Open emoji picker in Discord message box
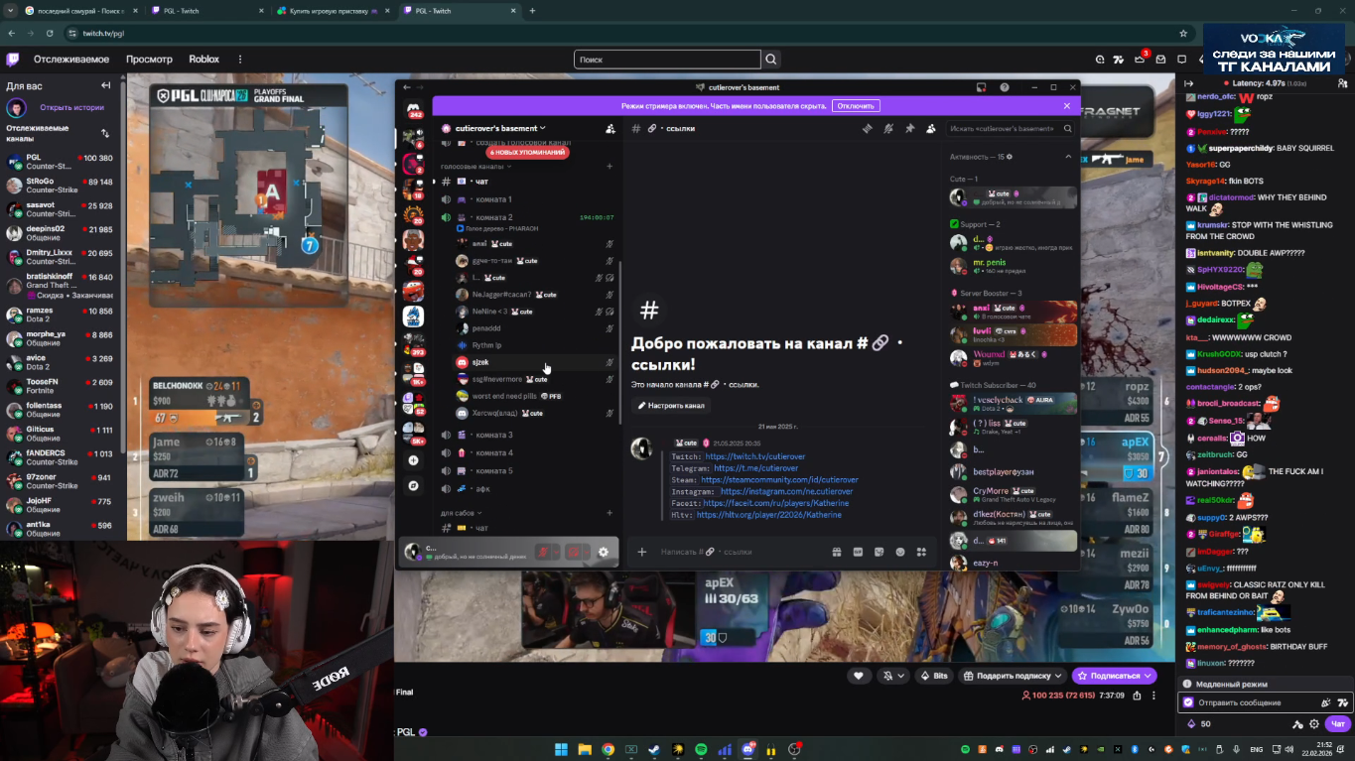 900,552
